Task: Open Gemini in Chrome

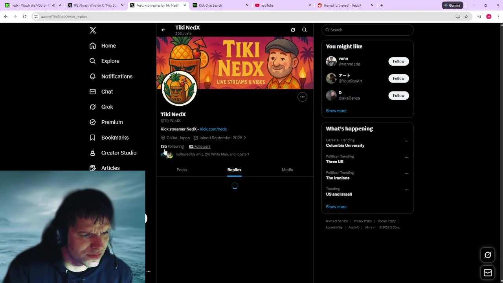Action: [452, 6]
